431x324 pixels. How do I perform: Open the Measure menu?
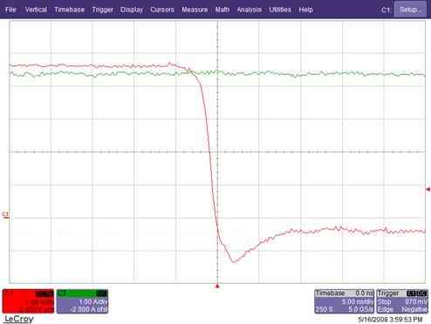tap(195, 10)
